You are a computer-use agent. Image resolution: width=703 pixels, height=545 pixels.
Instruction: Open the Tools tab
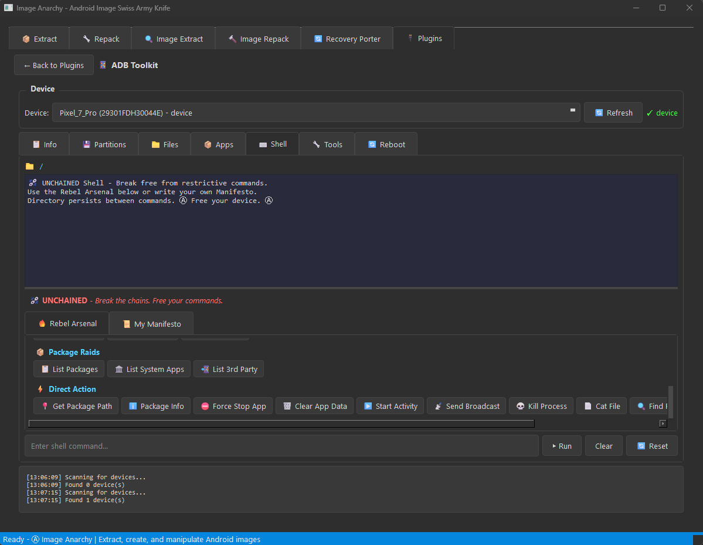pyautogui.click(x=327, y=144)
